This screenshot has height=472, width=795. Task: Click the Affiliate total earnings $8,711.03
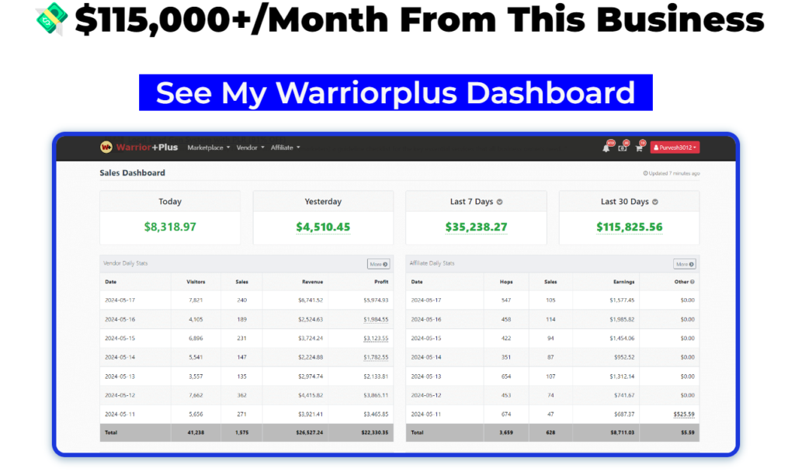pos(622,433)
